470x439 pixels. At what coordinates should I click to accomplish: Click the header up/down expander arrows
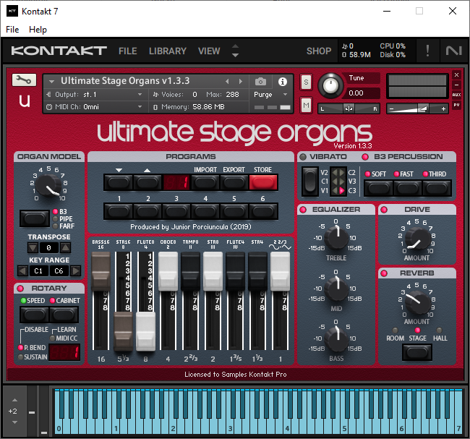tap(235, 51)
